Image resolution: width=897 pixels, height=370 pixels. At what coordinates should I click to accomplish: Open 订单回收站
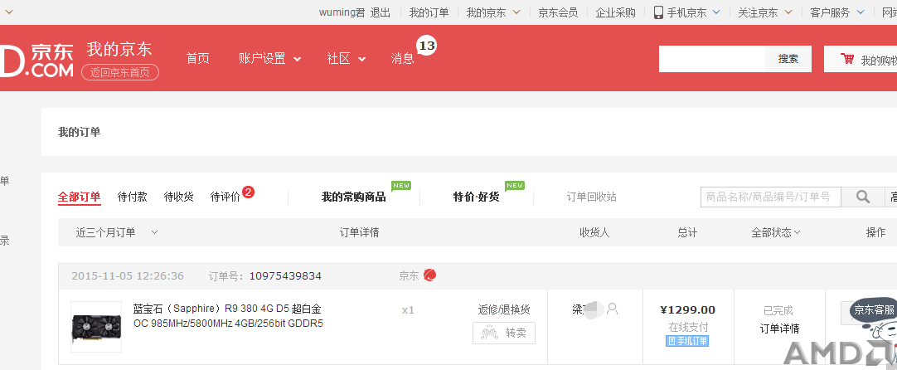click(x=592, y=197)
